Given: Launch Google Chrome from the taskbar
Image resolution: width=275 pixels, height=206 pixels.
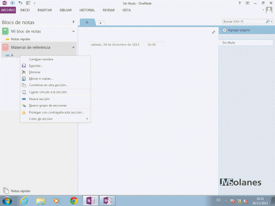Looking at the screenshot, I should click(x=74, y=201).
